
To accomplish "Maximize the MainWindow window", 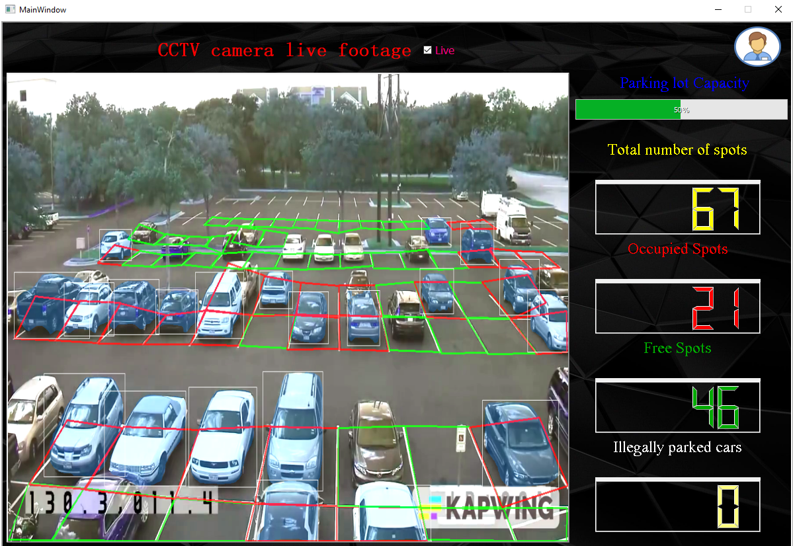I will 748,10.
